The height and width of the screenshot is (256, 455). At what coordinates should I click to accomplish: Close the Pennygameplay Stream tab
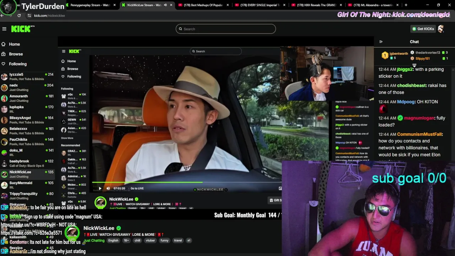[x=114, y=5]
